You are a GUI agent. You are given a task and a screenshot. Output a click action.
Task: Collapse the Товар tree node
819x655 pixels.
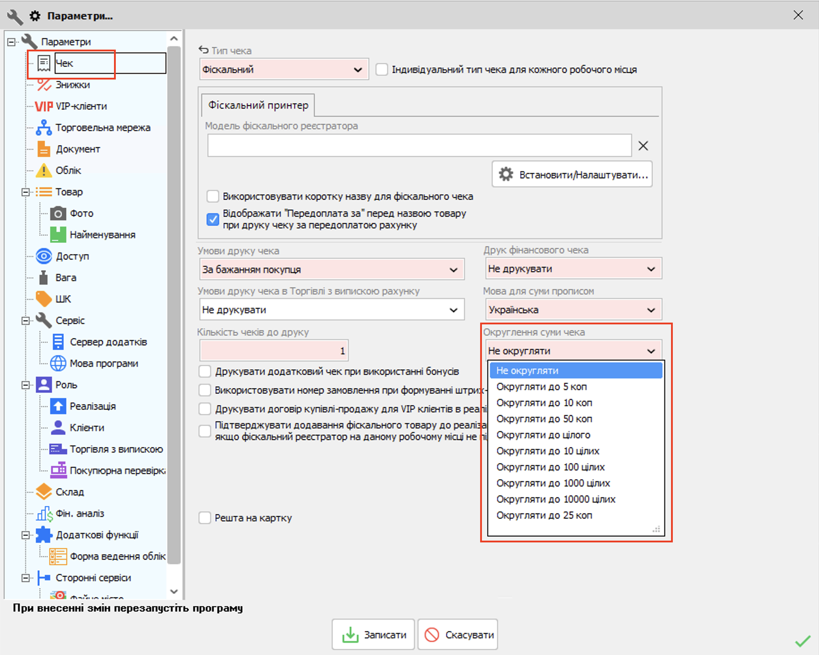point(25,192)
